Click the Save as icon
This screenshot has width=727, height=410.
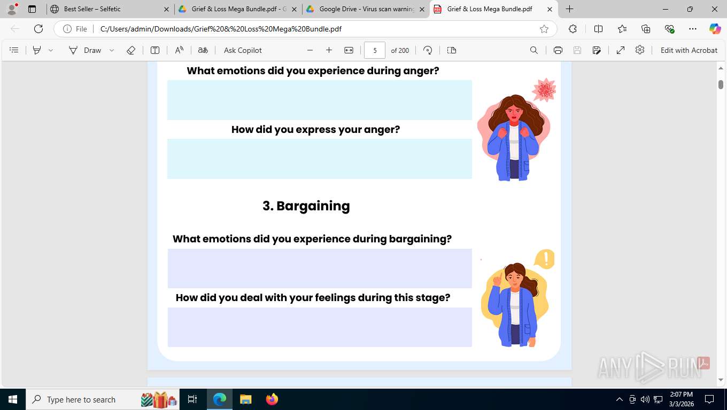click(x=597, y=50)
